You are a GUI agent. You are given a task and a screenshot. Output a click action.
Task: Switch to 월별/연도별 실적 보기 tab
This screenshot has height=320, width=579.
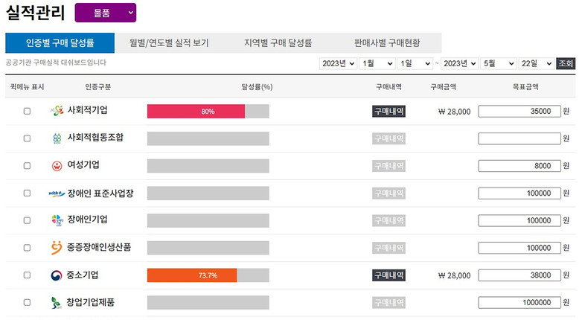point(169,43)
